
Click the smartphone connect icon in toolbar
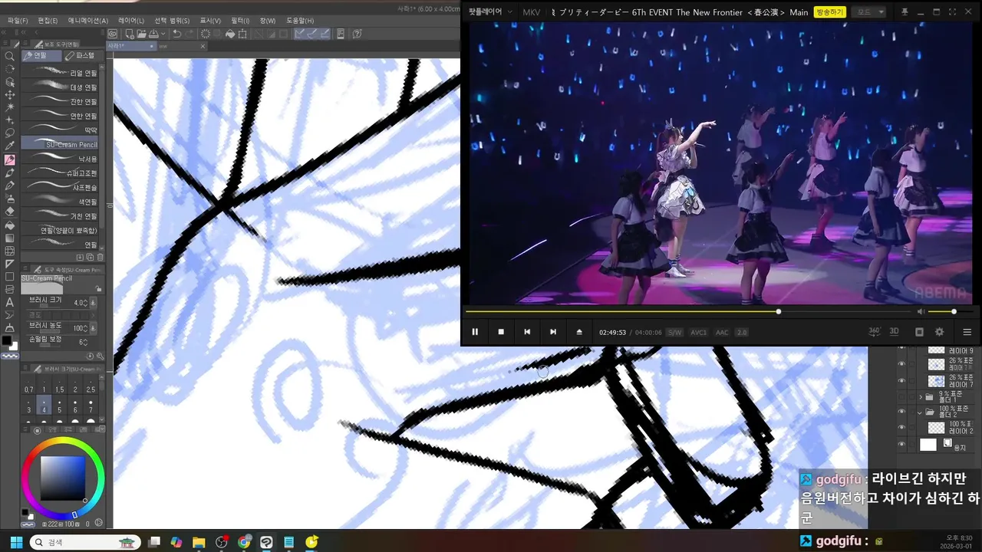point(340,34)
